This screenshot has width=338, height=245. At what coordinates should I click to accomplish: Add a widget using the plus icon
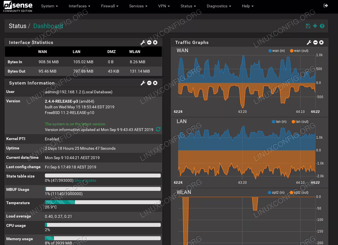pos(315,26)
